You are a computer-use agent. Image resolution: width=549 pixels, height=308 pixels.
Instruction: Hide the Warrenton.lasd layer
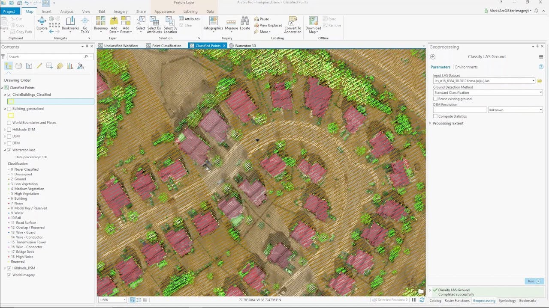coord(9,150)
